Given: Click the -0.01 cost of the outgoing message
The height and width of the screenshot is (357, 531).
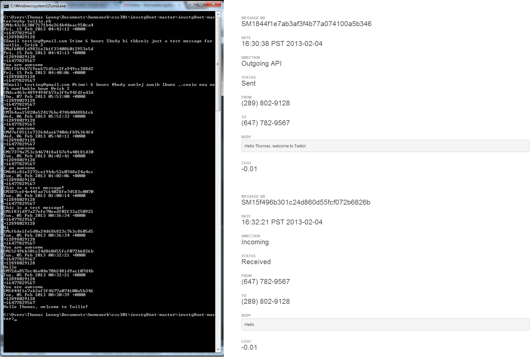Looking at the screenshot, I should [249, 169].
